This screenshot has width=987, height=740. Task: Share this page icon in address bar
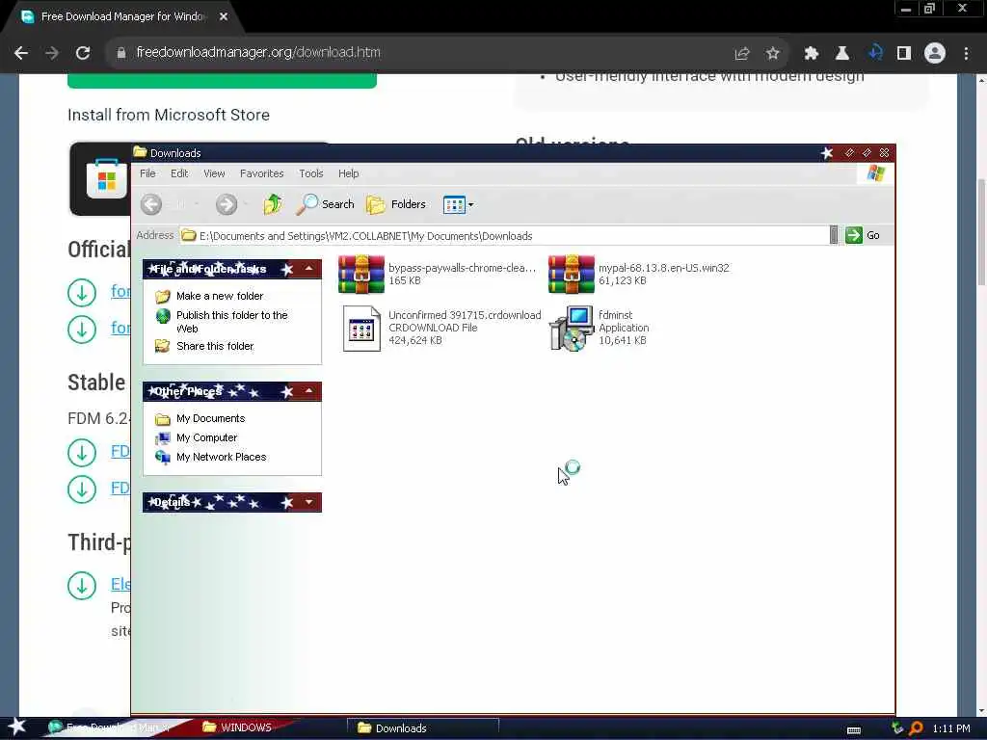tap(741, 54)
